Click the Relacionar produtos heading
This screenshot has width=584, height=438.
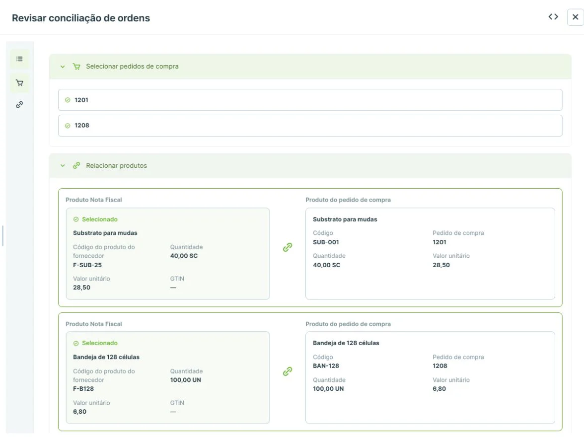click(117, 166)
